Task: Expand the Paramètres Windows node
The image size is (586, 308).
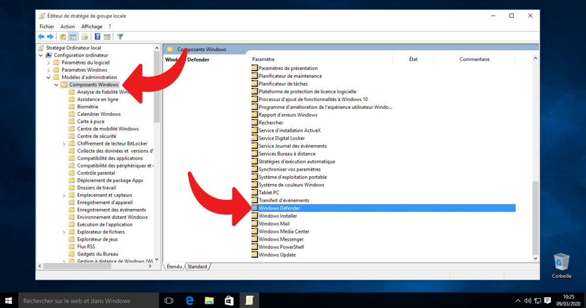Action: (48, 70)
